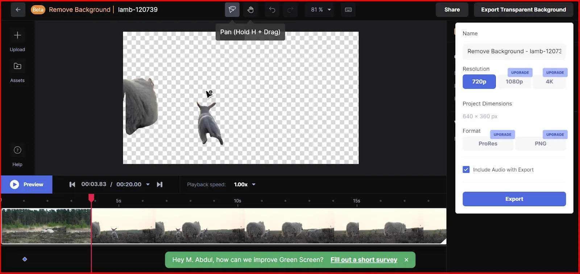Expand the duration 00:20.00 dropdown
Image resolution: width=580 pixels, height=274 pixels.
coord(148,184)
